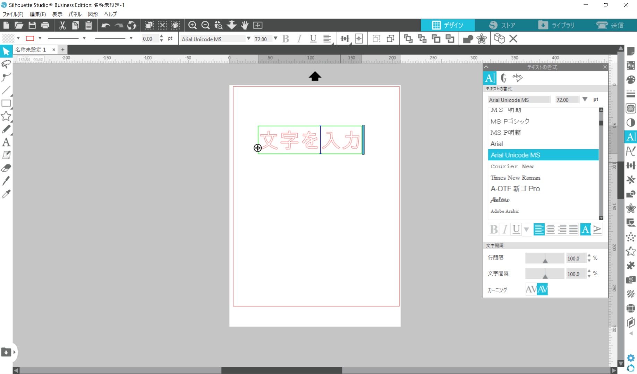Collapse the Text Style panel
The width and height of the screenshot is (637, 374).
click(486, 67)
